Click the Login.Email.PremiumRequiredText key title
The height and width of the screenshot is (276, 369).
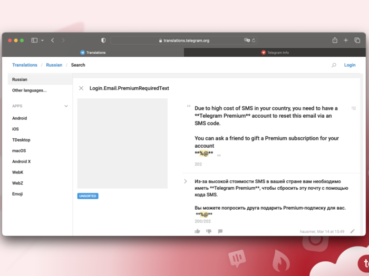(129, 88)
